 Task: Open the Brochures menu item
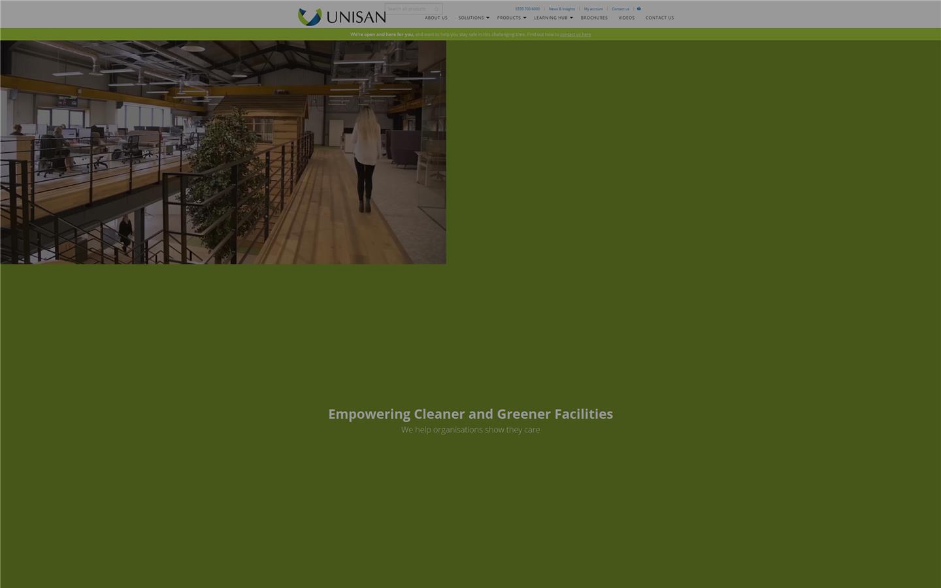tap(594, 18)
